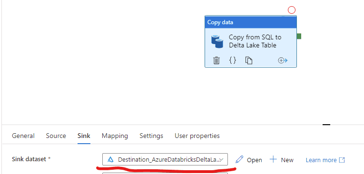Open the Learn more documentation link
Image resolution: width=364 pixels, height=174 pixels.
point(325,160)
